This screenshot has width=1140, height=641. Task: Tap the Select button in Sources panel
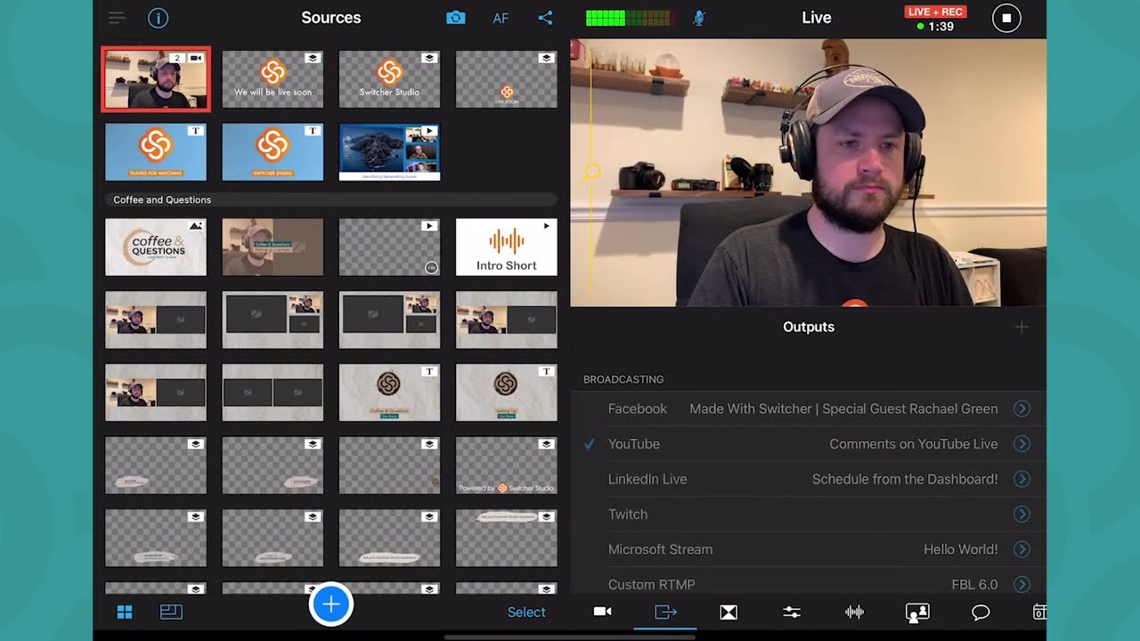(526, 612)
